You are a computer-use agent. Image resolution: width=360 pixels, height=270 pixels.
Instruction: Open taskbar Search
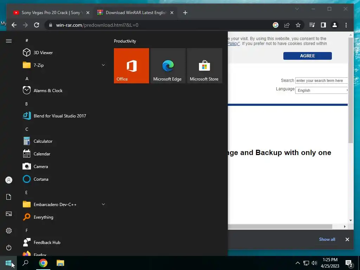click(25, 263)
